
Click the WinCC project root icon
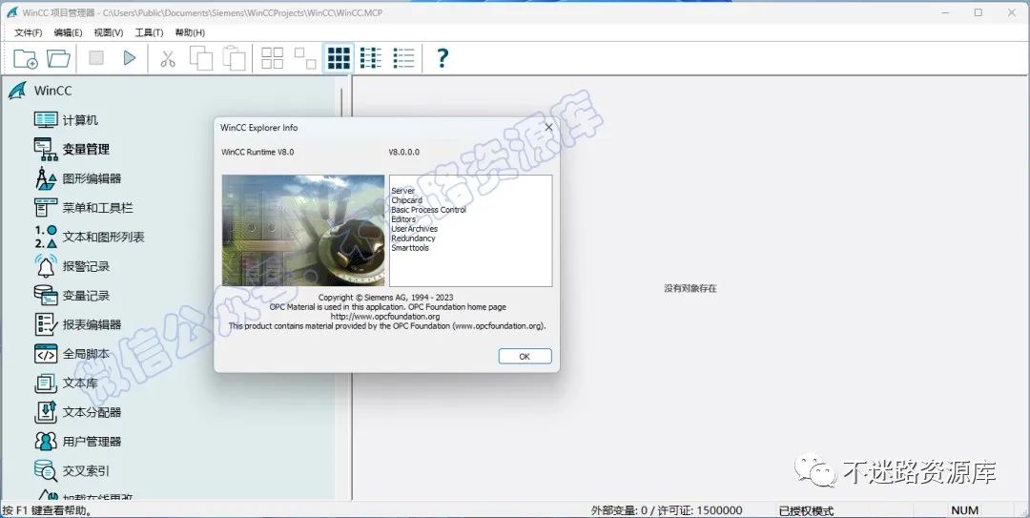tap(18, 91)
